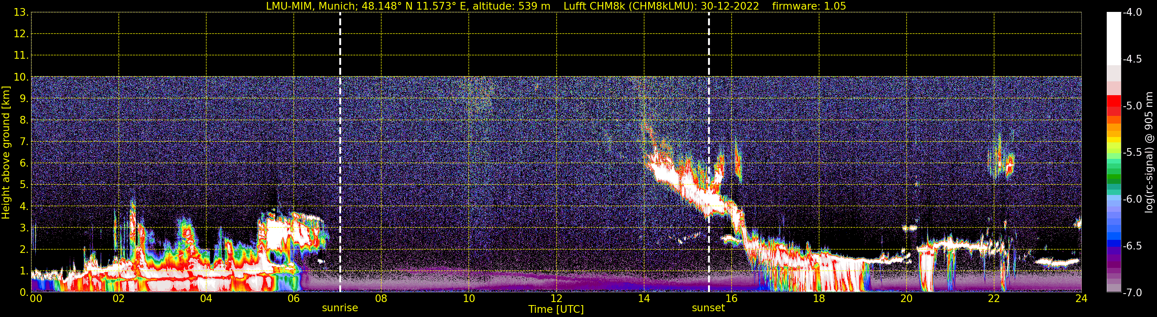Click the "-5.5" colorbar tick label
1157x317 pixels.
(1132, 153)
